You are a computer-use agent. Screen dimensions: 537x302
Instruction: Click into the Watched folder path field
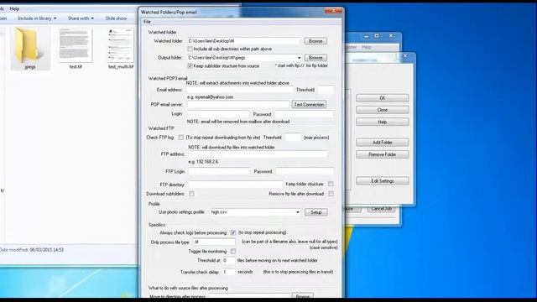pos(243,41)
